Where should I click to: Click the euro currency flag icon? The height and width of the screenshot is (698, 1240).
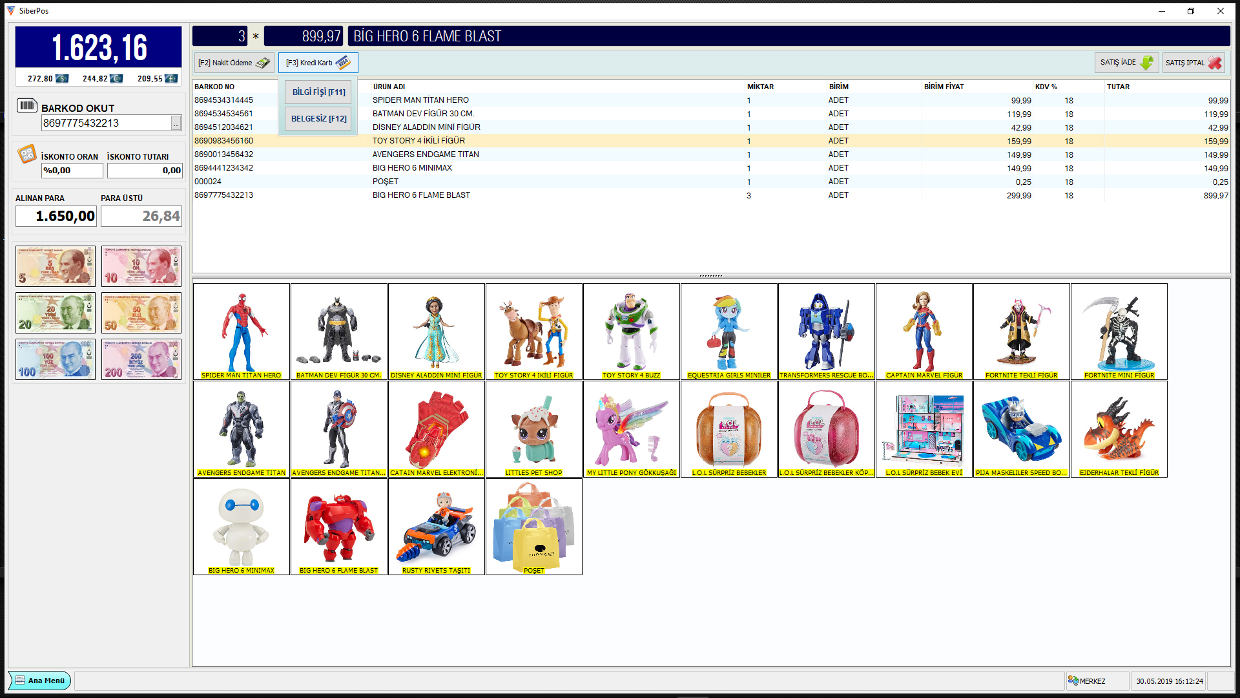pyautogui.click(x=116, y=78)
